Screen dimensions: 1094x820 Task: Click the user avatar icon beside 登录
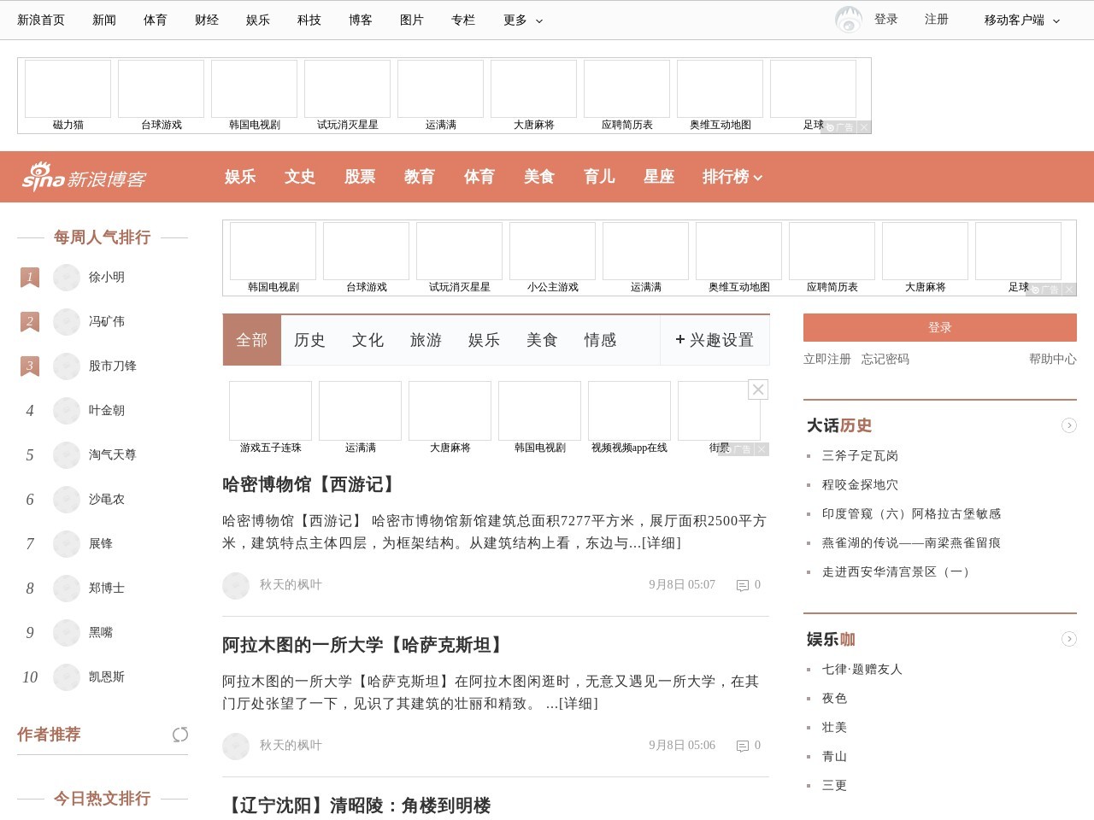tap(849, 19)
